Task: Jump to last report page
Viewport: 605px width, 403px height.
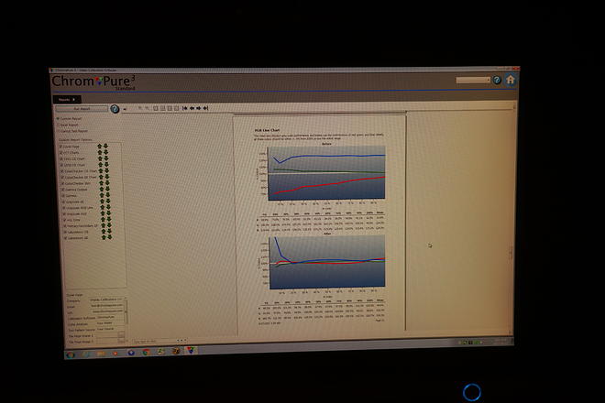Action: click(x=205, y=108)
